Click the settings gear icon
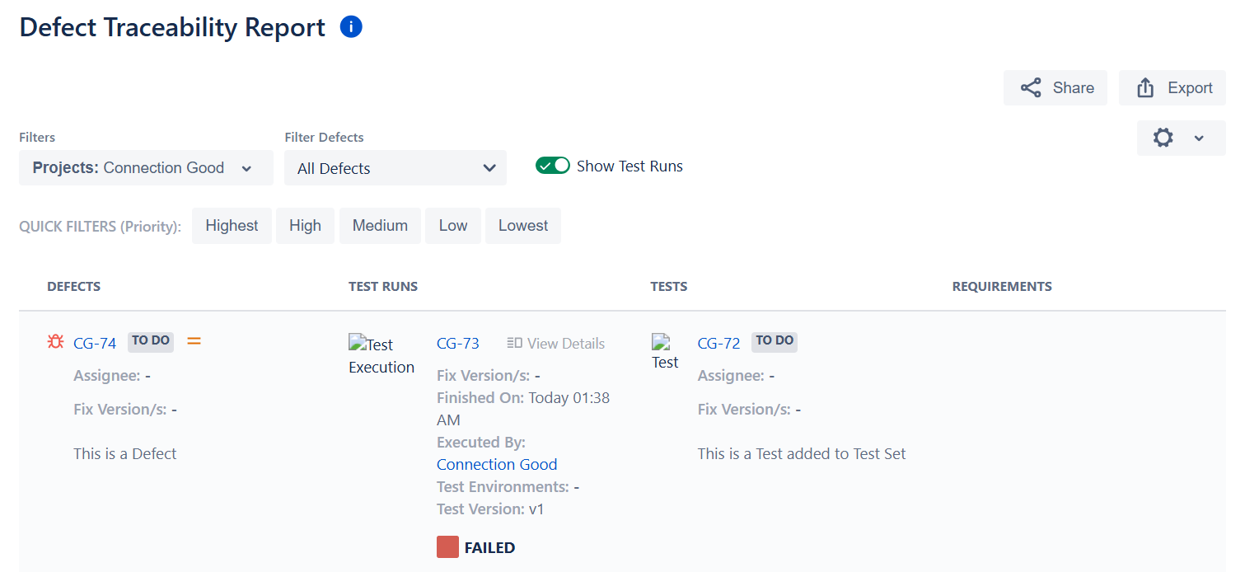Image resolution: width=1259 pixels, height=572 pixels. tap(1163, 138)
